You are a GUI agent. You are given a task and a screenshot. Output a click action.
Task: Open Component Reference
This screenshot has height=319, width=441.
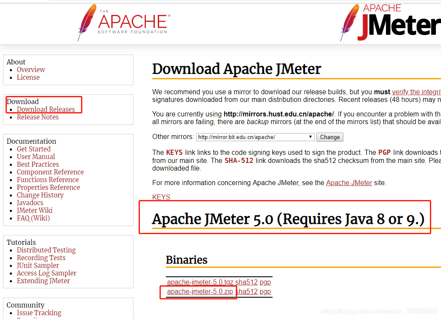point(50,172)
